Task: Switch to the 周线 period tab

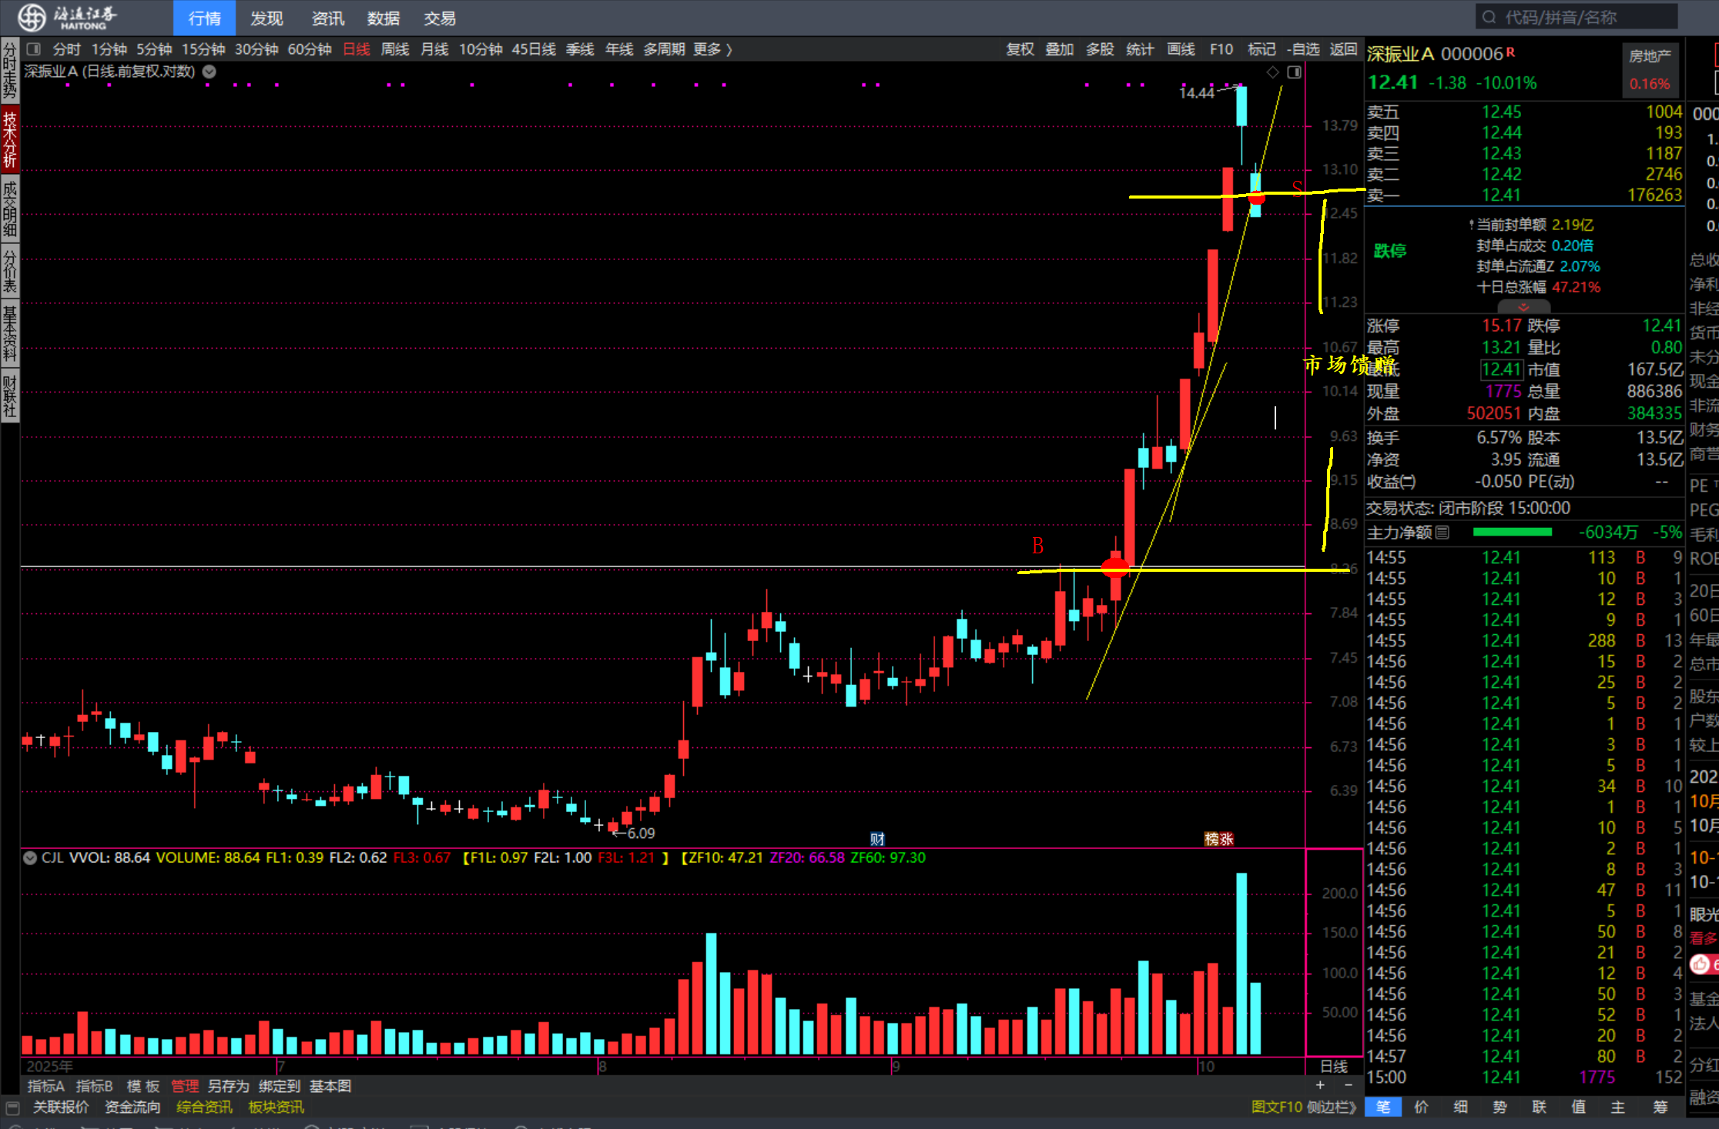Action: pos(395,49)
